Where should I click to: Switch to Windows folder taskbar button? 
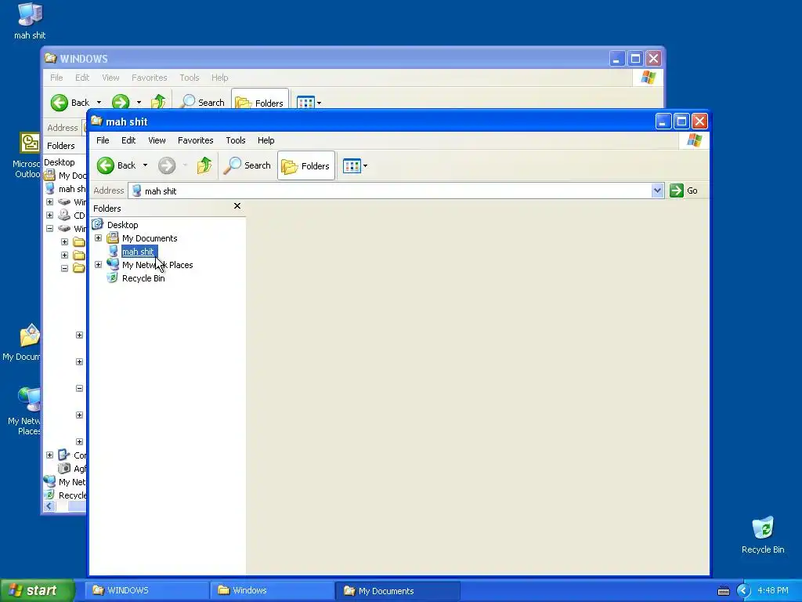click(x=273, y=590)
